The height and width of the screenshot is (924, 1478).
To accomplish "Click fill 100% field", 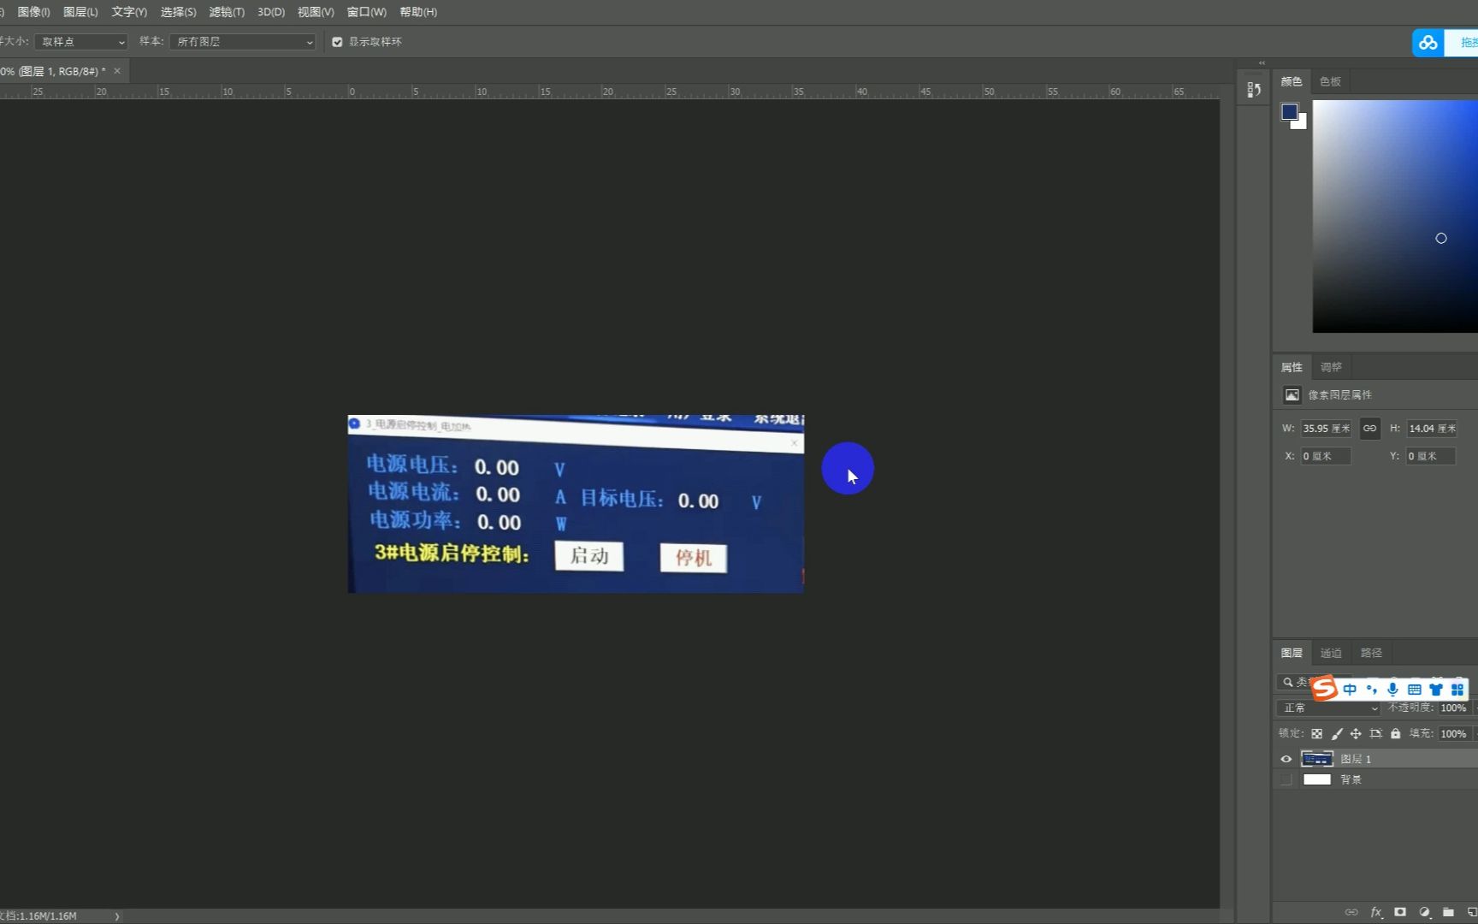I will [1453, 734].
